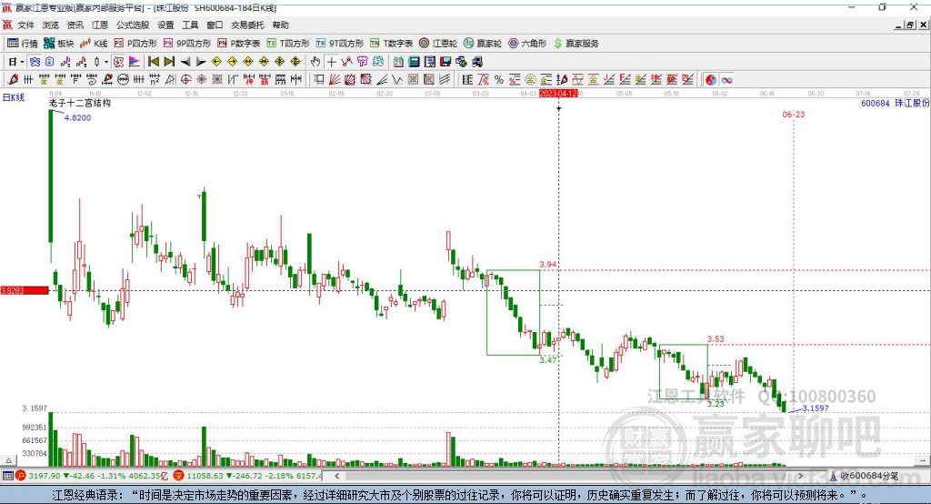Click the horizontal scrollbar left arrow
The height and width of the screenshot is (504, 931).
coord(337,476)
